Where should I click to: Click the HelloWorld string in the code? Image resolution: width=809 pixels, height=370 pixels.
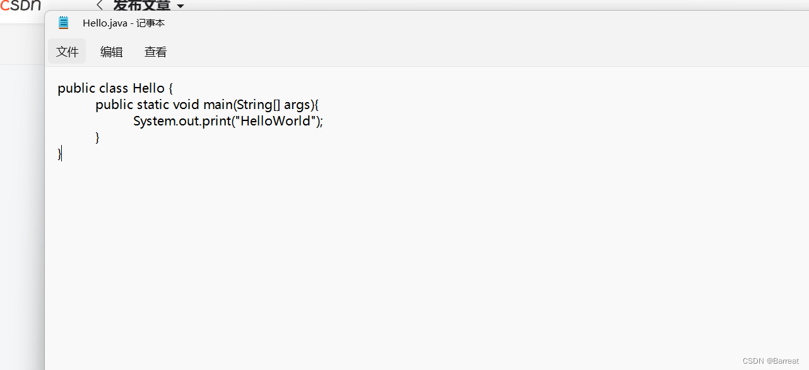tap(275, 120)
